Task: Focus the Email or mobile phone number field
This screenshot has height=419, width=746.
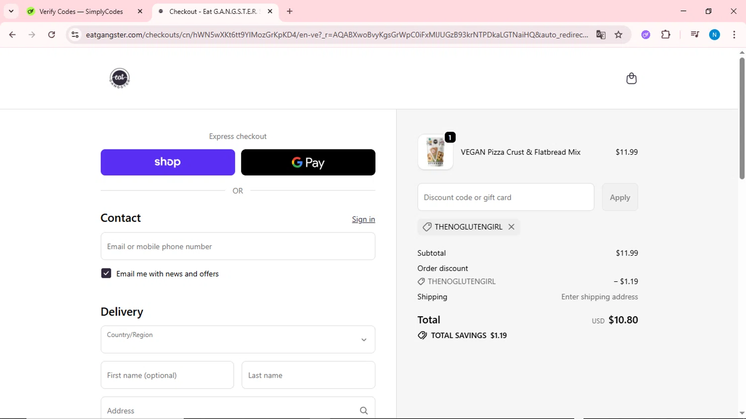Action: coord(238,246)
